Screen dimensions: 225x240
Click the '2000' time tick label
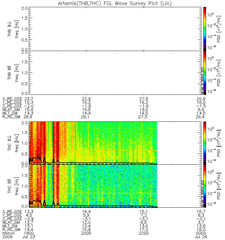point(86,233)
